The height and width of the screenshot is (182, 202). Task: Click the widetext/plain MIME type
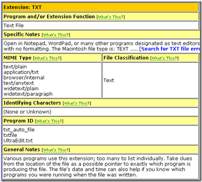click(21, 88)
